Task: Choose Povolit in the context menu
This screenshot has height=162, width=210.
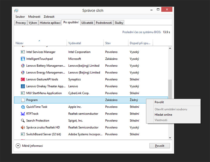Action: (173, 102)
